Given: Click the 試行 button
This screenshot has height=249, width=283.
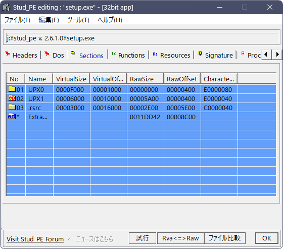Looking at the screenshot, I should (x=143, y=238).
